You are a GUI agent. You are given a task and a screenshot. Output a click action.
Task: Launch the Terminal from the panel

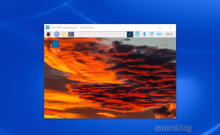[x=71, y=34]
